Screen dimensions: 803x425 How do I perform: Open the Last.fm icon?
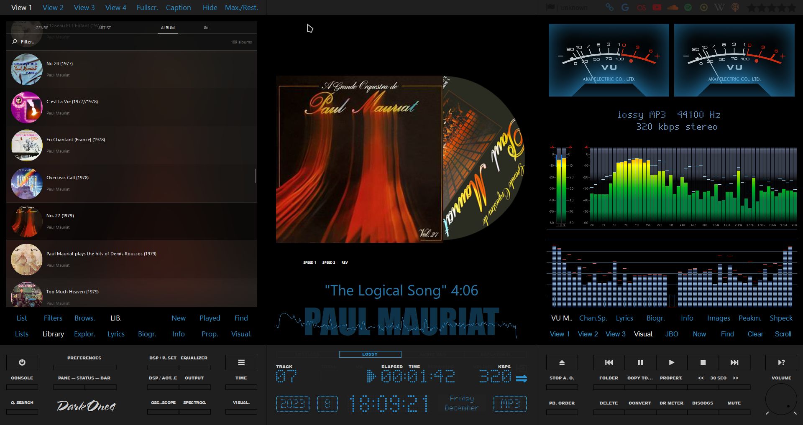[641, 8]
